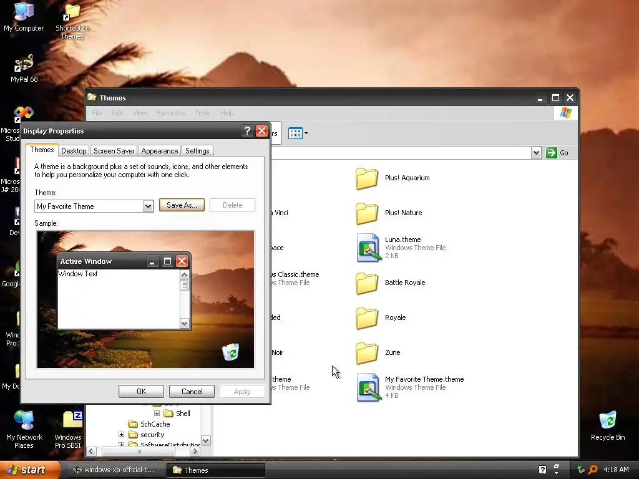
Task: Click the taskbar clock showing 4:18 AM
Action: (616, 470)
